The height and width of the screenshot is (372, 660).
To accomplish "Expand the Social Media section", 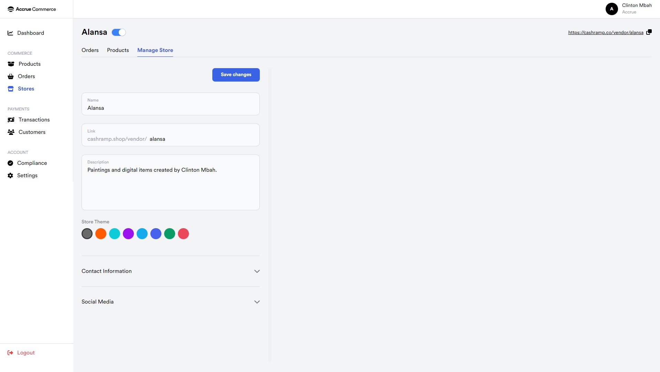I will (x=257, y=302).
